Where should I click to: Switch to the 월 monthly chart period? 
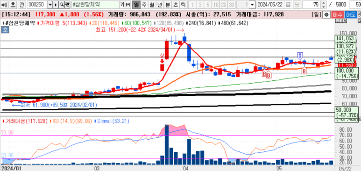pos(152,4)
